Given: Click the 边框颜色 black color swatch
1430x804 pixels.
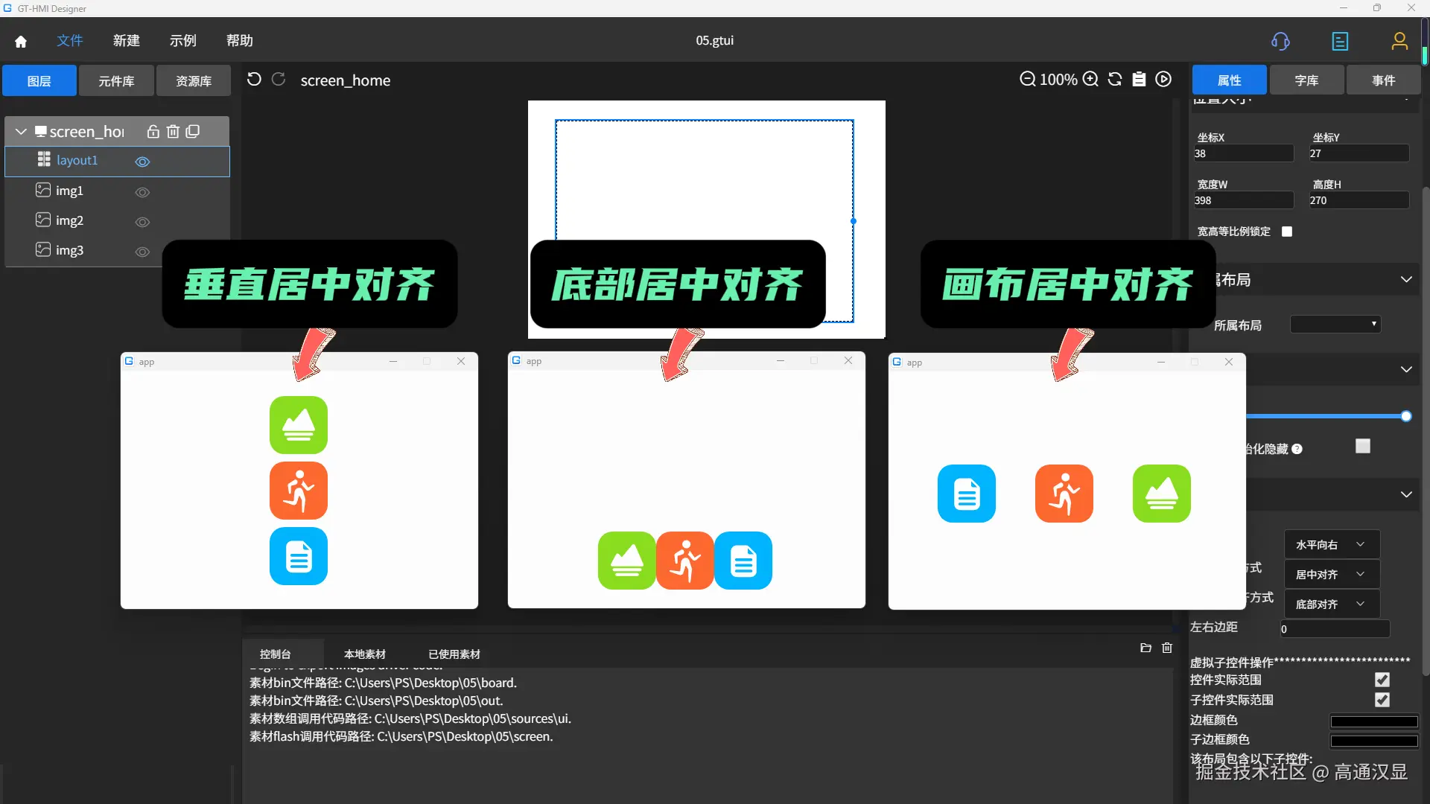Looking at the screenshot, I should point(1373,721).
